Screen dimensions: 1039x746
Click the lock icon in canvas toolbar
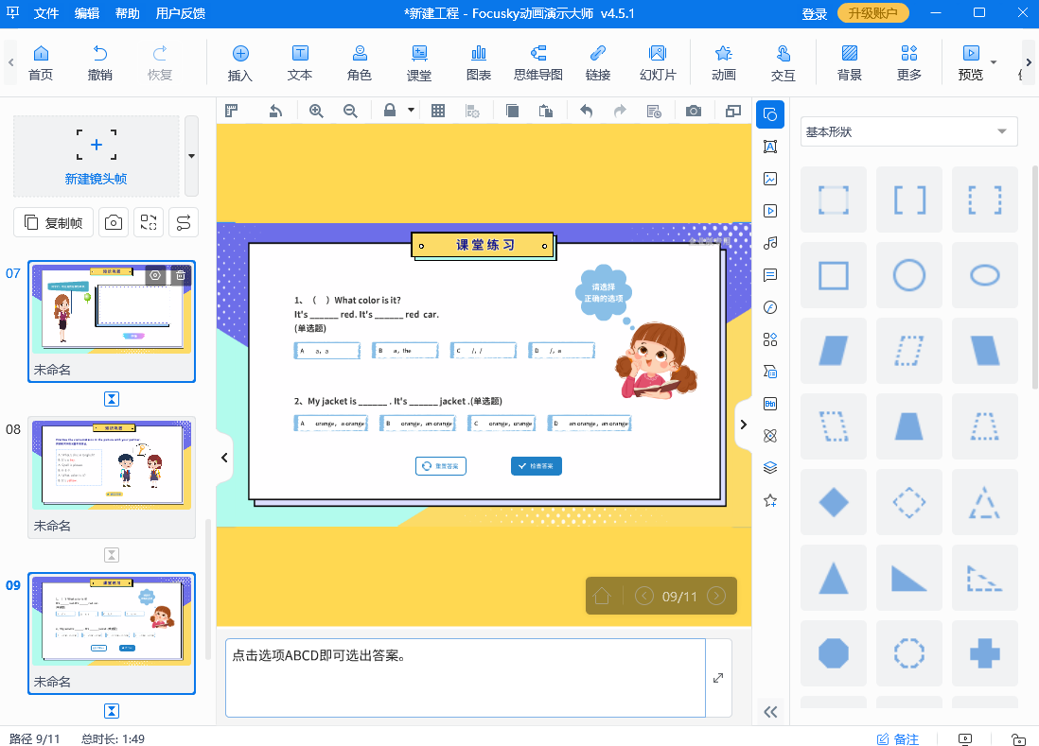pos(390,111)
